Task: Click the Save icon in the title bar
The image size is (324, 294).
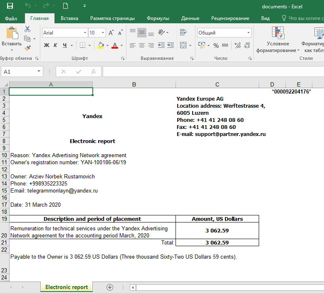Action: 10,6
